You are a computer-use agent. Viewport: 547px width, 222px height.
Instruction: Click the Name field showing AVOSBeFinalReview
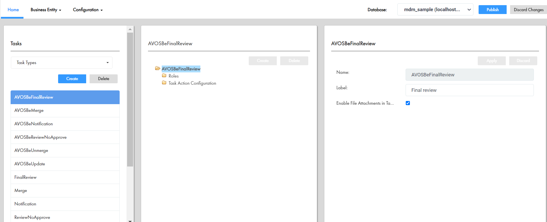point(469,75)
